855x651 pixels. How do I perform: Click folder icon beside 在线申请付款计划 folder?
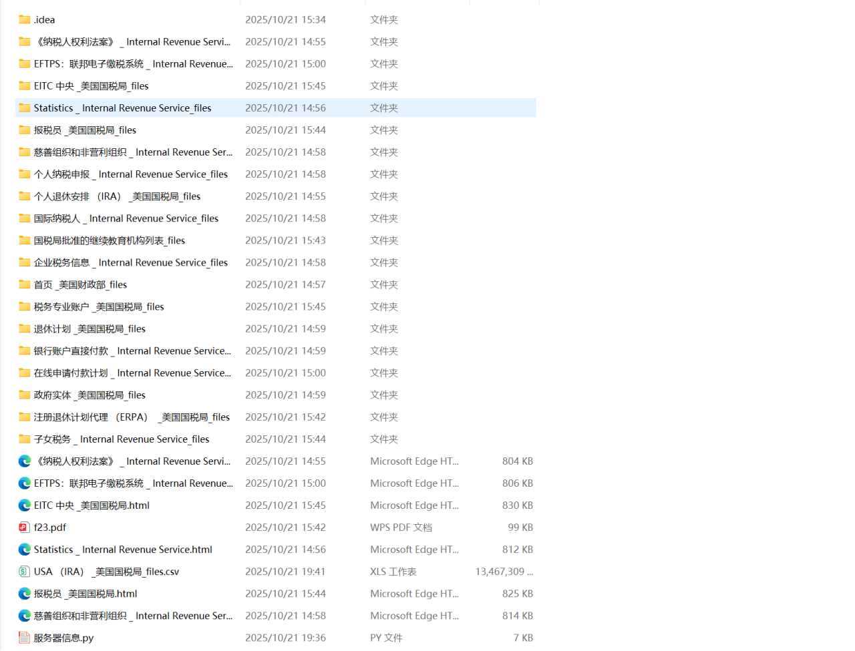(25, 372)
